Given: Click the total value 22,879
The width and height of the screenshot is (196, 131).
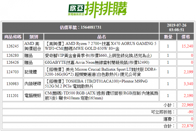Looking at the screenshot, I should click(187, 126).
